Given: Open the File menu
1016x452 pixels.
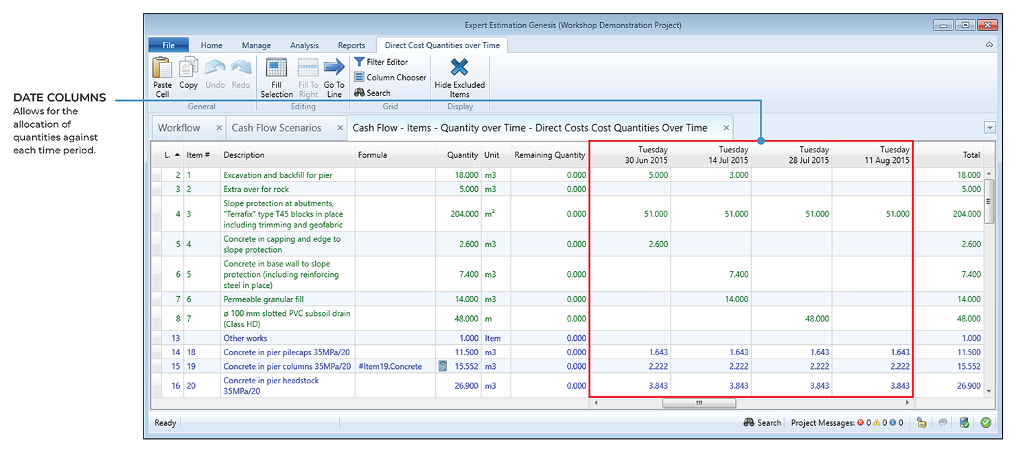Looking at the screenshot, I should (x=169, y=45).
